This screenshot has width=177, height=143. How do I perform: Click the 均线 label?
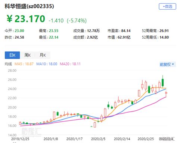tap(8, 64)
